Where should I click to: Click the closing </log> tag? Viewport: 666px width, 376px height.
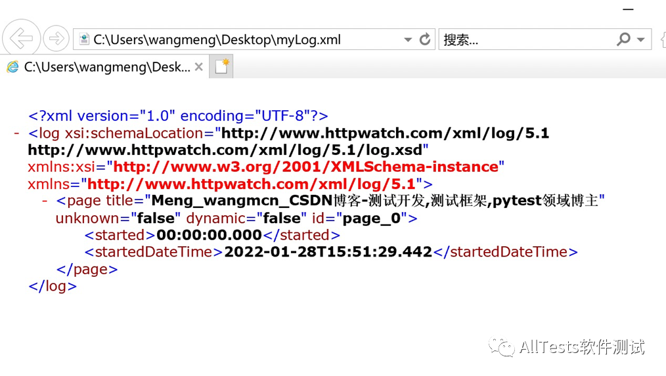(x=53, y=286)
